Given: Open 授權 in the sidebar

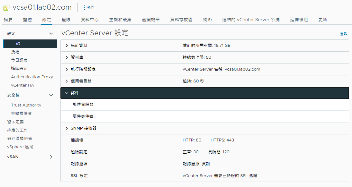Looking at the screenshot, I should click(x=15, y=52).
